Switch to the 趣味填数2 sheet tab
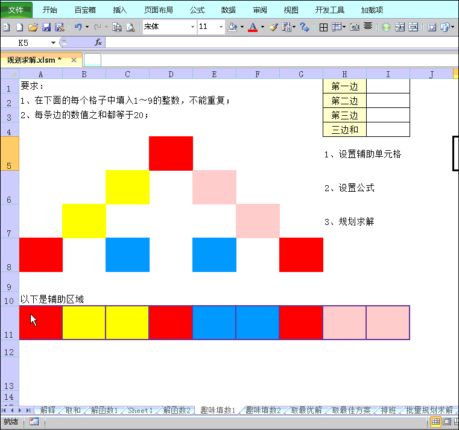 263,410
